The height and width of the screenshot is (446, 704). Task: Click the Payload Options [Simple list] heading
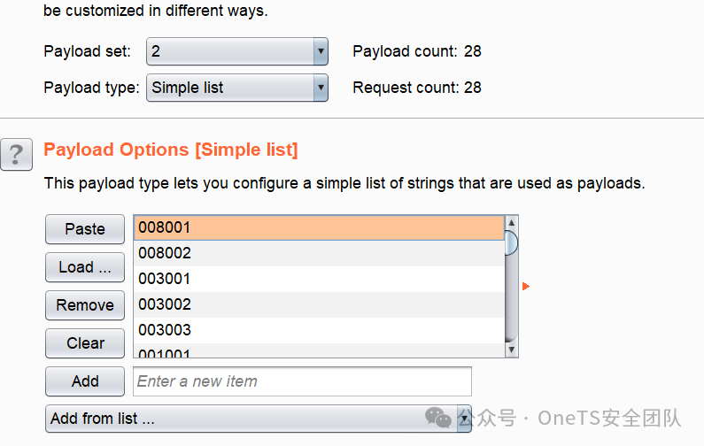[171, 150]
